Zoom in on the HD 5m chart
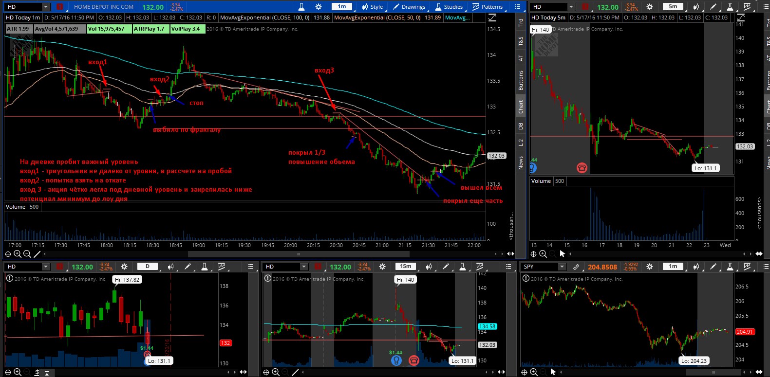This screenshot has width=770, height=377. (543, 254)
